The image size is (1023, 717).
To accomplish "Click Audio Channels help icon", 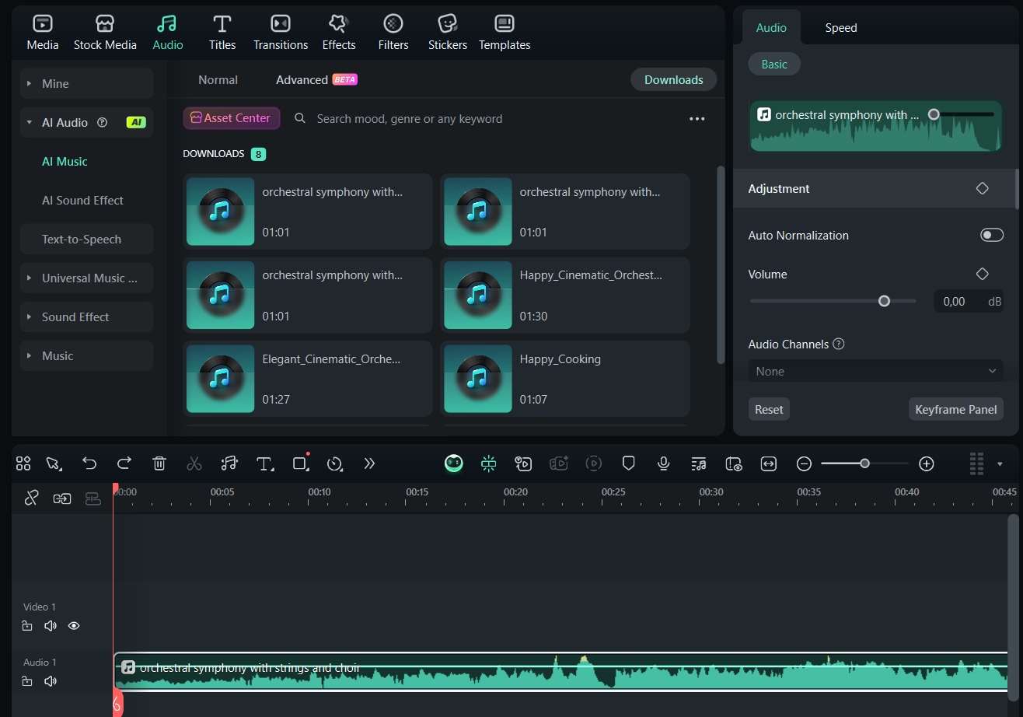I will pos(838,344).
